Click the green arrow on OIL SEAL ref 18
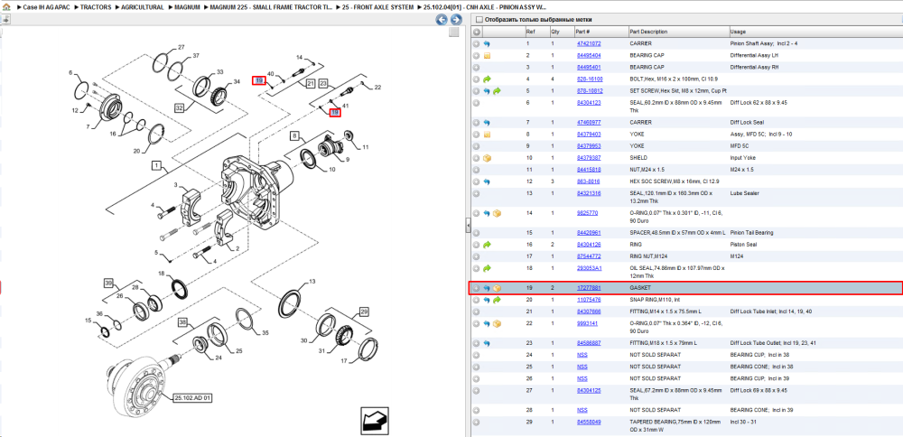The width and height of the screenshot is (903, 437). click(487, 268)
